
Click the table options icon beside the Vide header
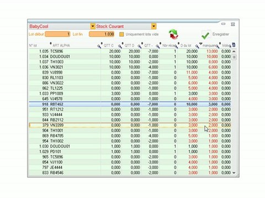234,45
